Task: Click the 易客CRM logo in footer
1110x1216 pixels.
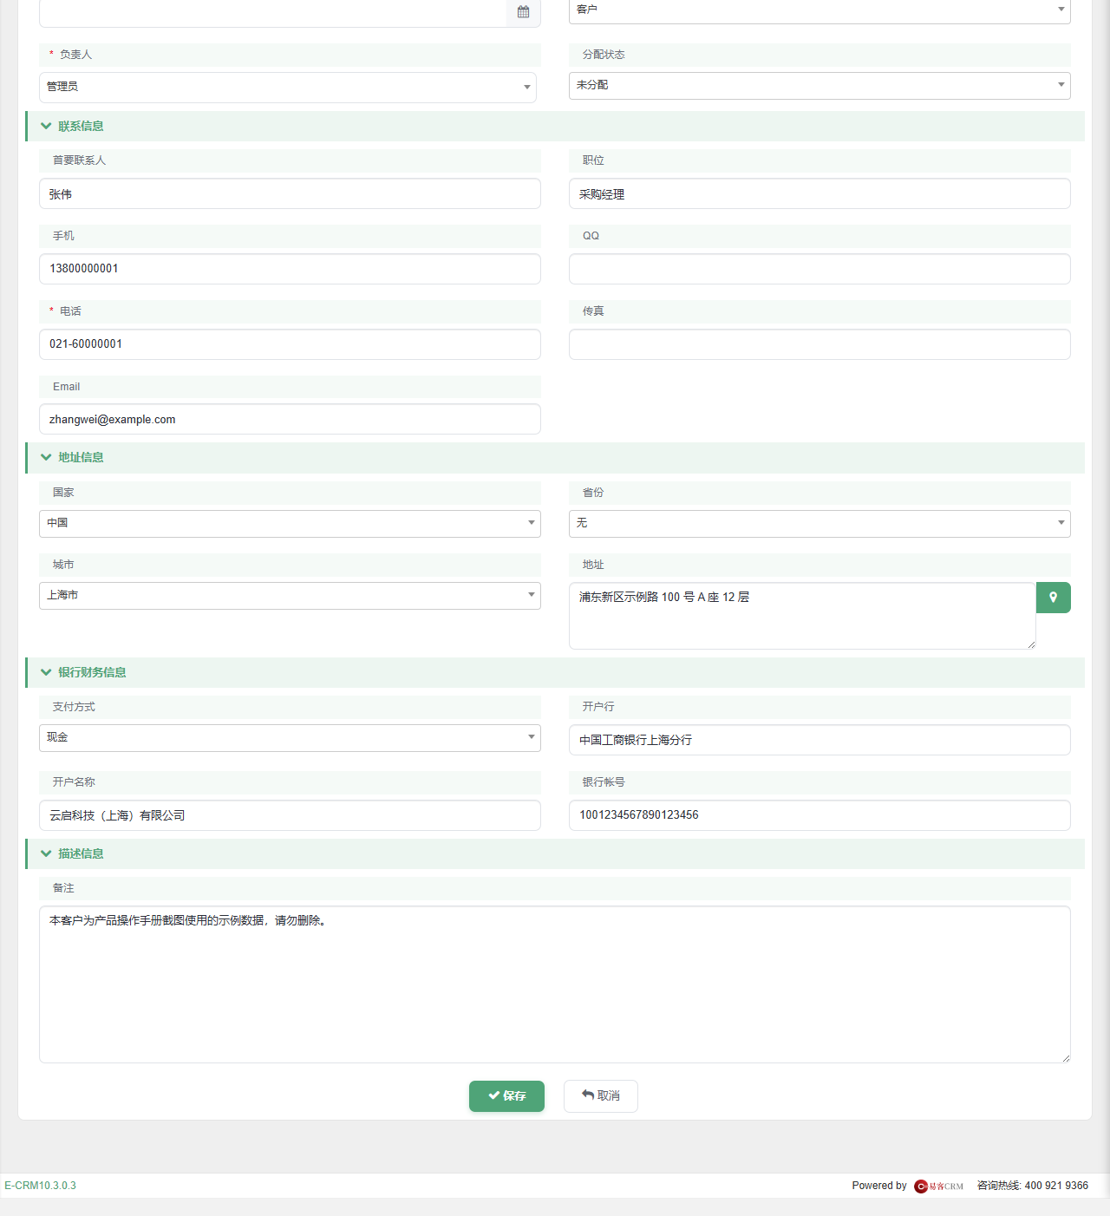Action: (x=939, y=1186)
